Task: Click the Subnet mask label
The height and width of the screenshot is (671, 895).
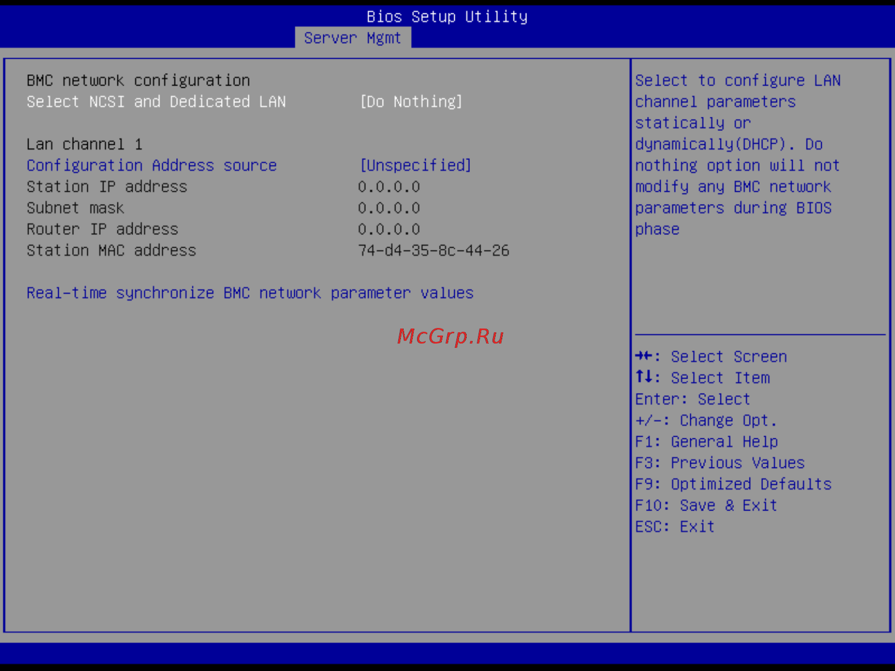Action: pyautogui.click(x=75, y=208)
